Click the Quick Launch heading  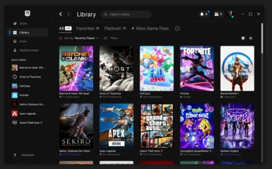(x=19, y=60)
